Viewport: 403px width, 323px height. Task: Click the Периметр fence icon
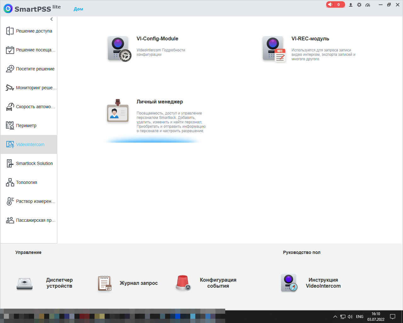point(10,126)
